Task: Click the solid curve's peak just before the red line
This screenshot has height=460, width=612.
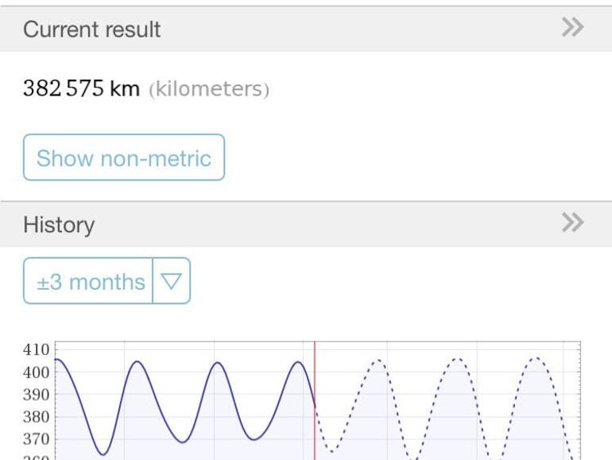Action: point(298,362)
